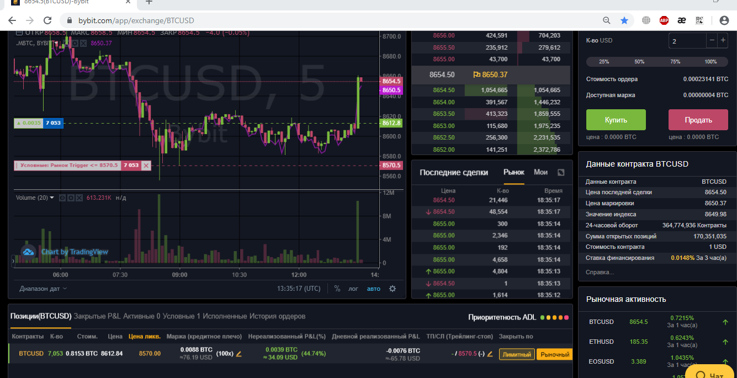737x378 pixels.
Task: Switch to Рынок tab in recent trades
Action: click(x=514, y=172)
